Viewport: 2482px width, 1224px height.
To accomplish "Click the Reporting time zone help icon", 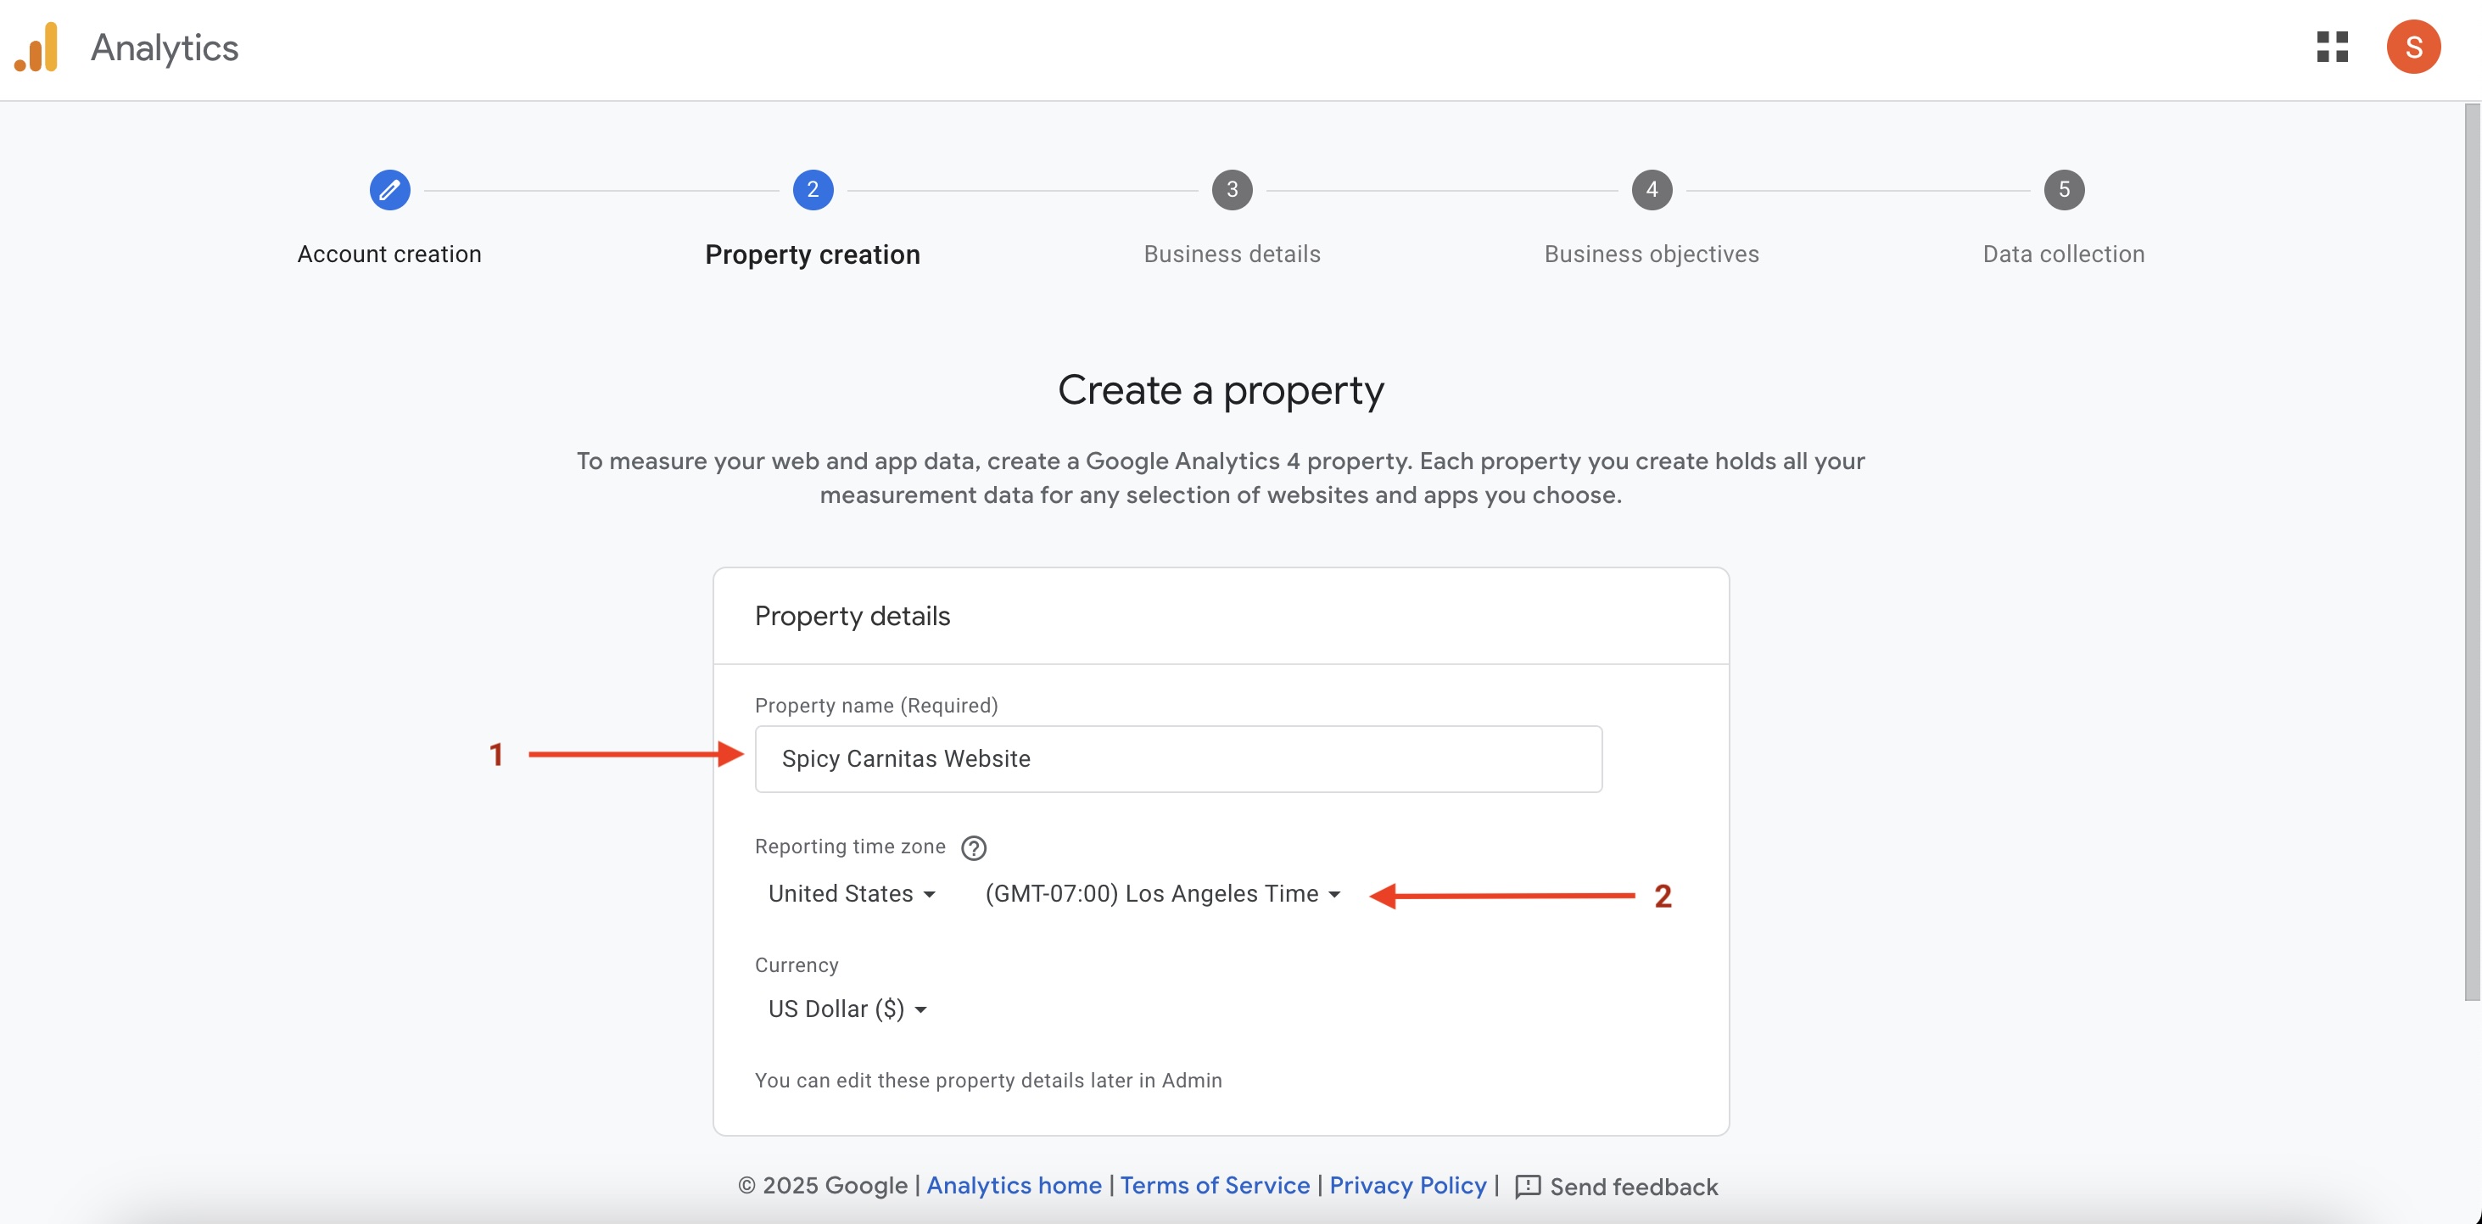I will 973,847.
